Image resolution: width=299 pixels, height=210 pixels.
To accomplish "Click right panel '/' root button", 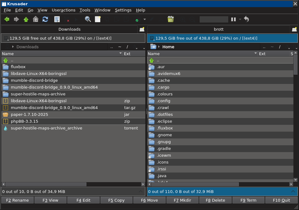I will [x=280, y=47].
